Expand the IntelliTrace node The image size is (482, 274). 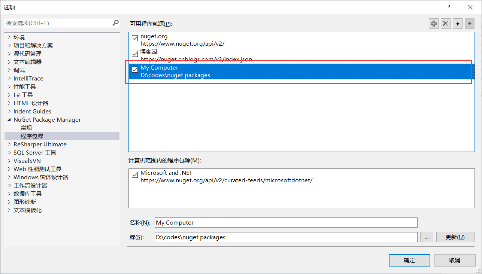(9, 79)
